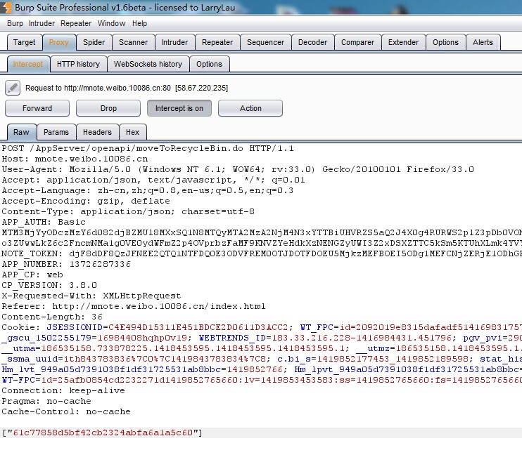Click the JSESSIONID cookie value
This screenshot has height=462, width=522.
pos(198,327)
